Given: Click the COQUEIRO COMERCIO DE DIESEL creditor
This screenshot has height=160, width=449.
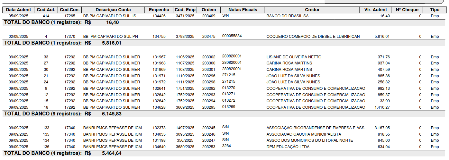Looking at the screenshot, I should click(x=313, y=37).
